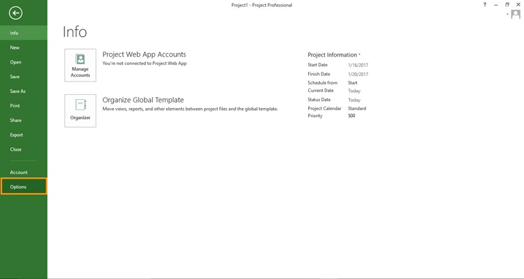Click the Project Calendar value Standard
This screenshot has height=279, width=524.
357,109
